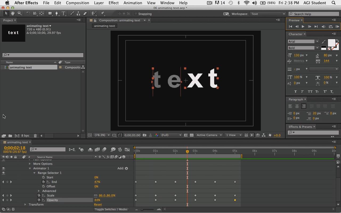Click the white fill color swatch
Image resolution: width=341 pixels, height=213 pixels.
pyautogui.click(x=331, y=43)
